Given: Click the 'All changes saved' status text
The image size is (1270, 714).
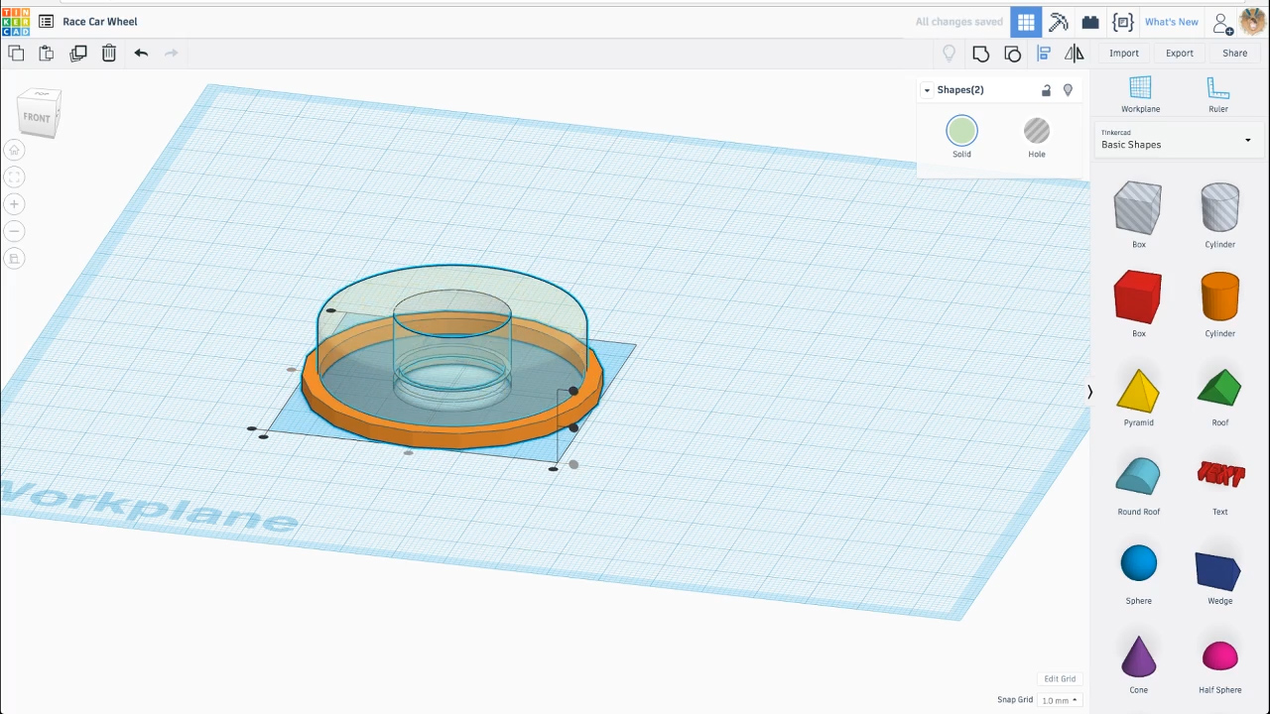Looking at the screenshot, I should [x=958, y=22].
